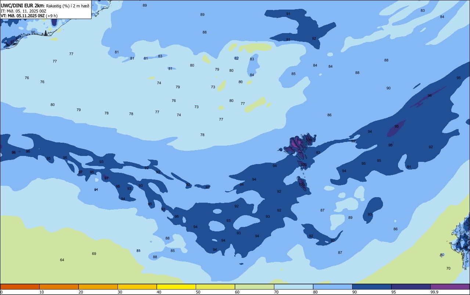Viewport: 470px width, 295px height.
Task: Select the 50–60 pale yellow colorbar segment
Action: 215,287
